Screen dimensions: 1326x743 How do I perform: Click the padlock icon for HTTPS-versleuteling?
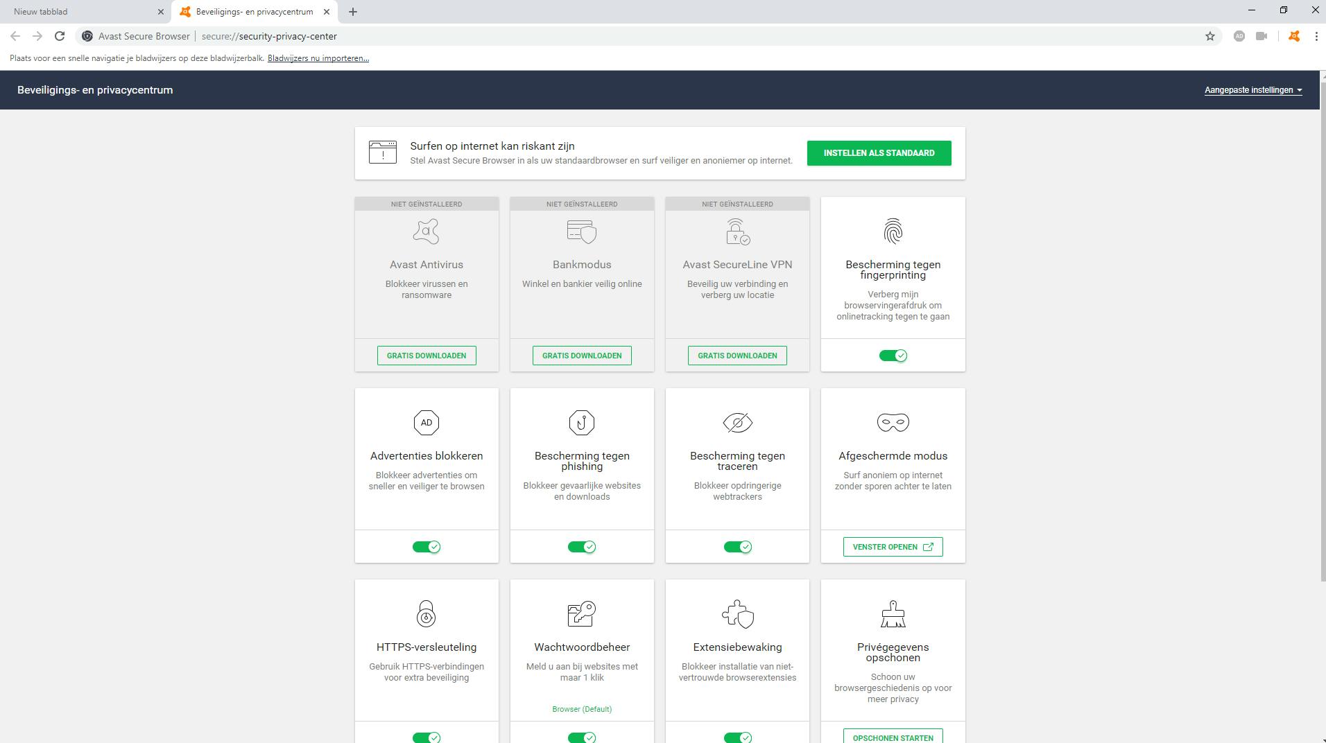coord(426,614)
